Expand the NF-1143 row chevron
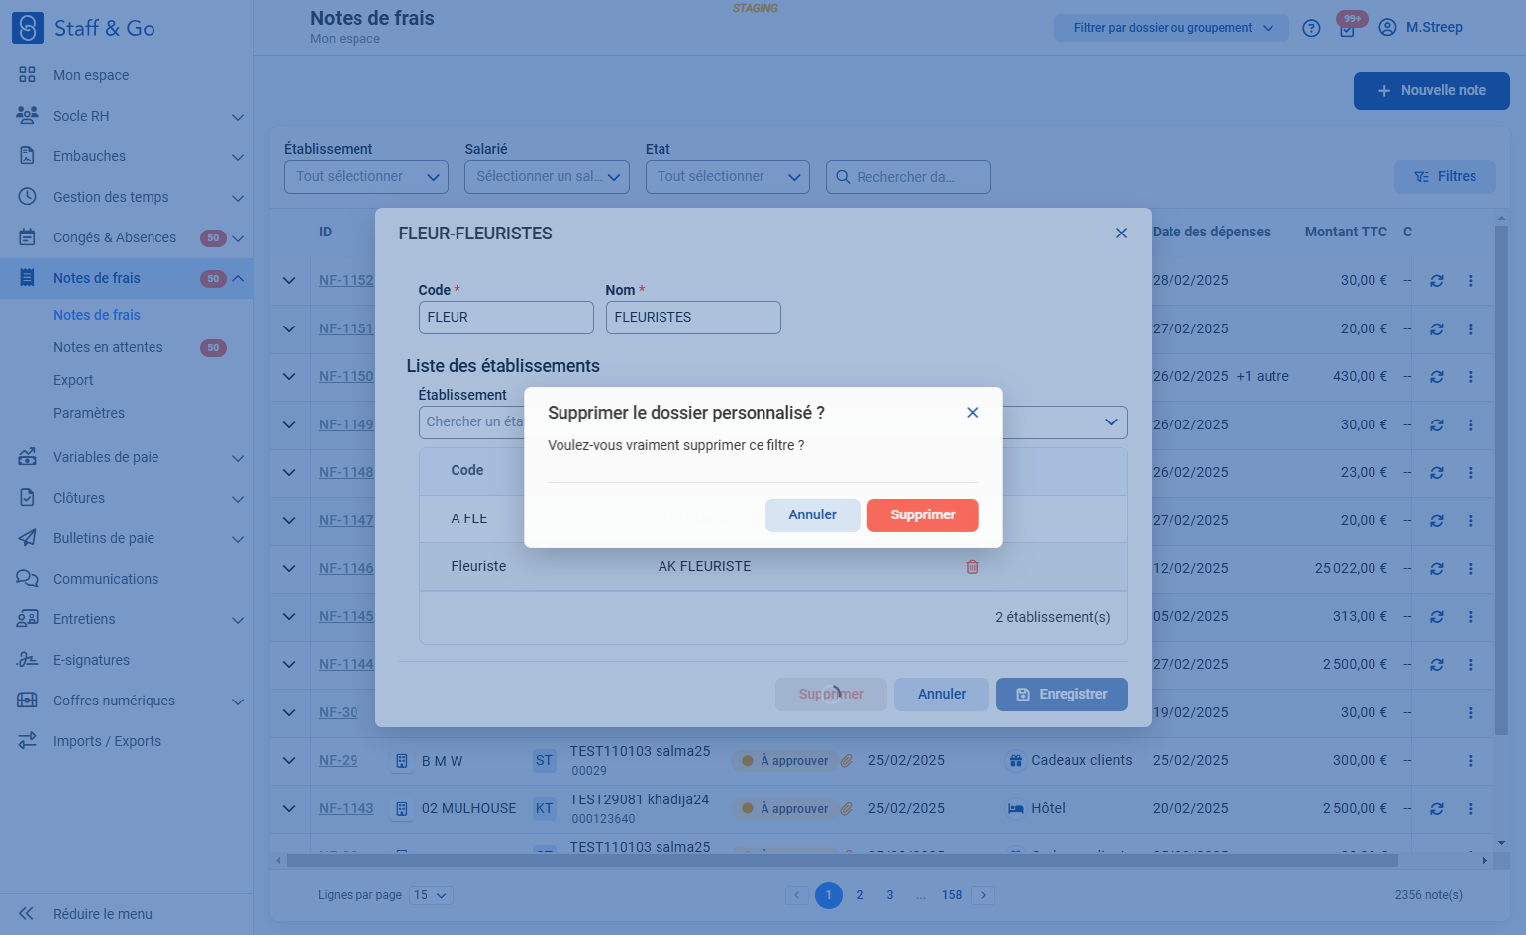Image resolution: width=1526 pixels, height=935 pixels. coord(289,808)
